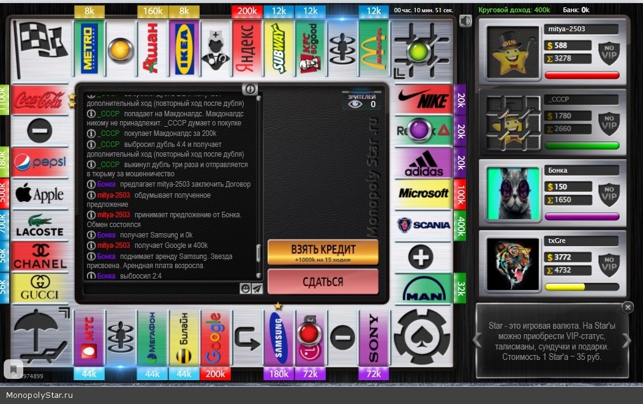The height and width of the screenshot is (404, 643).
Task: Toggle spectators eye icon
Action: [x=355, y=104]
